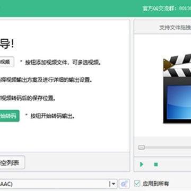Click the 支持文件拖拽 header text
The height and width of the screenshot is (191, 191).
pos(175,28)
